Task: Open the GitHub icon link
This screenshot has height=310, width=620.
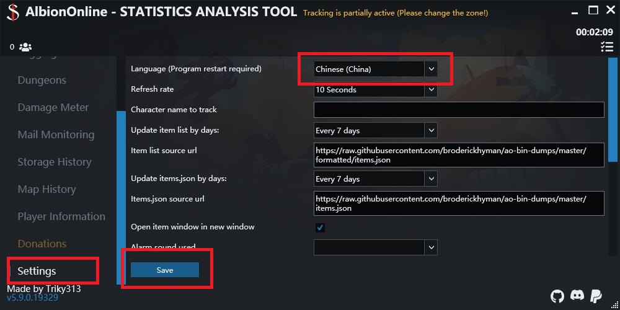Action: (x=557, y=296)
